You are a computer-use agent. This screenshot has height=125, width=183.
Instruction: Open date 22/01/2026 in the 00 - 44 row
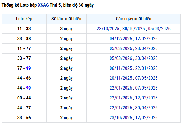coord(121,98)
